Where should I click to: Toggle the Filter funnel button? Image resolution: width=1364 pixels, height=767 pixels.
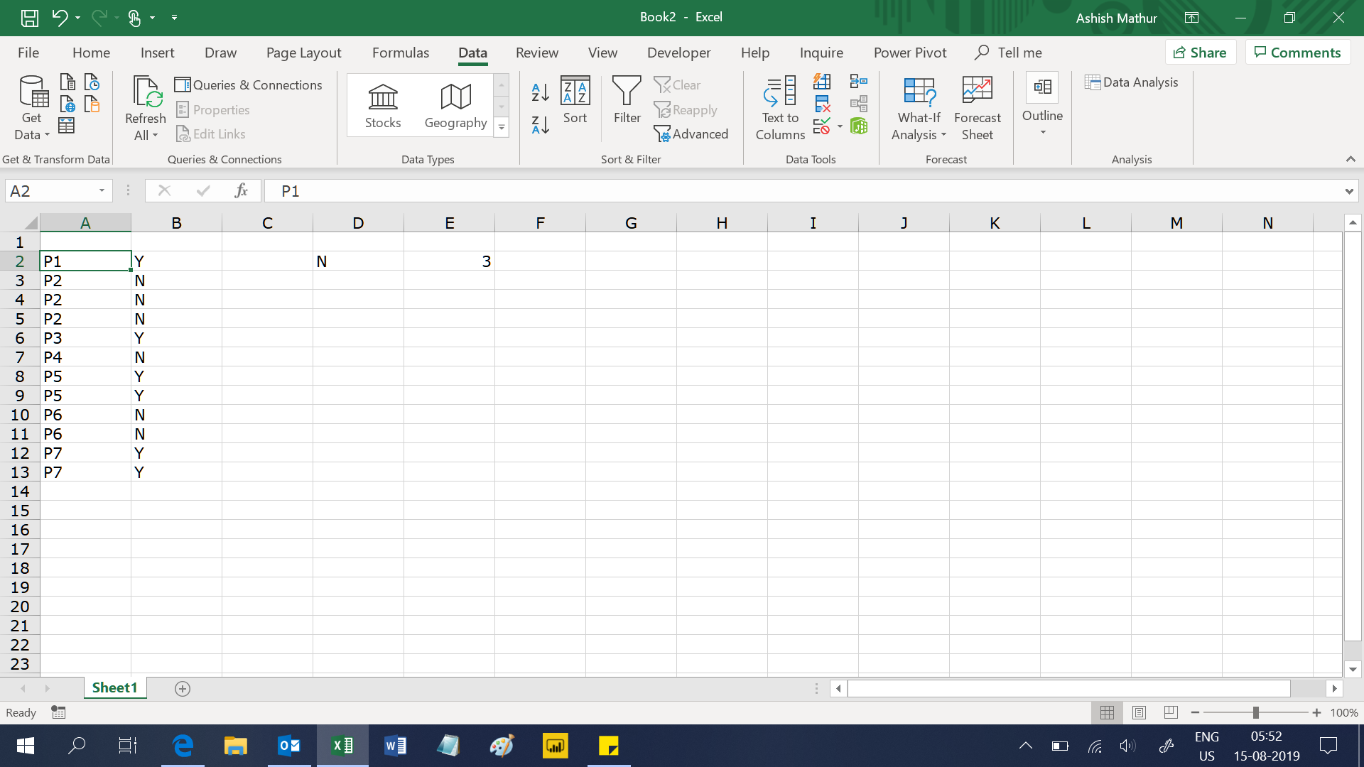(627, 100)
